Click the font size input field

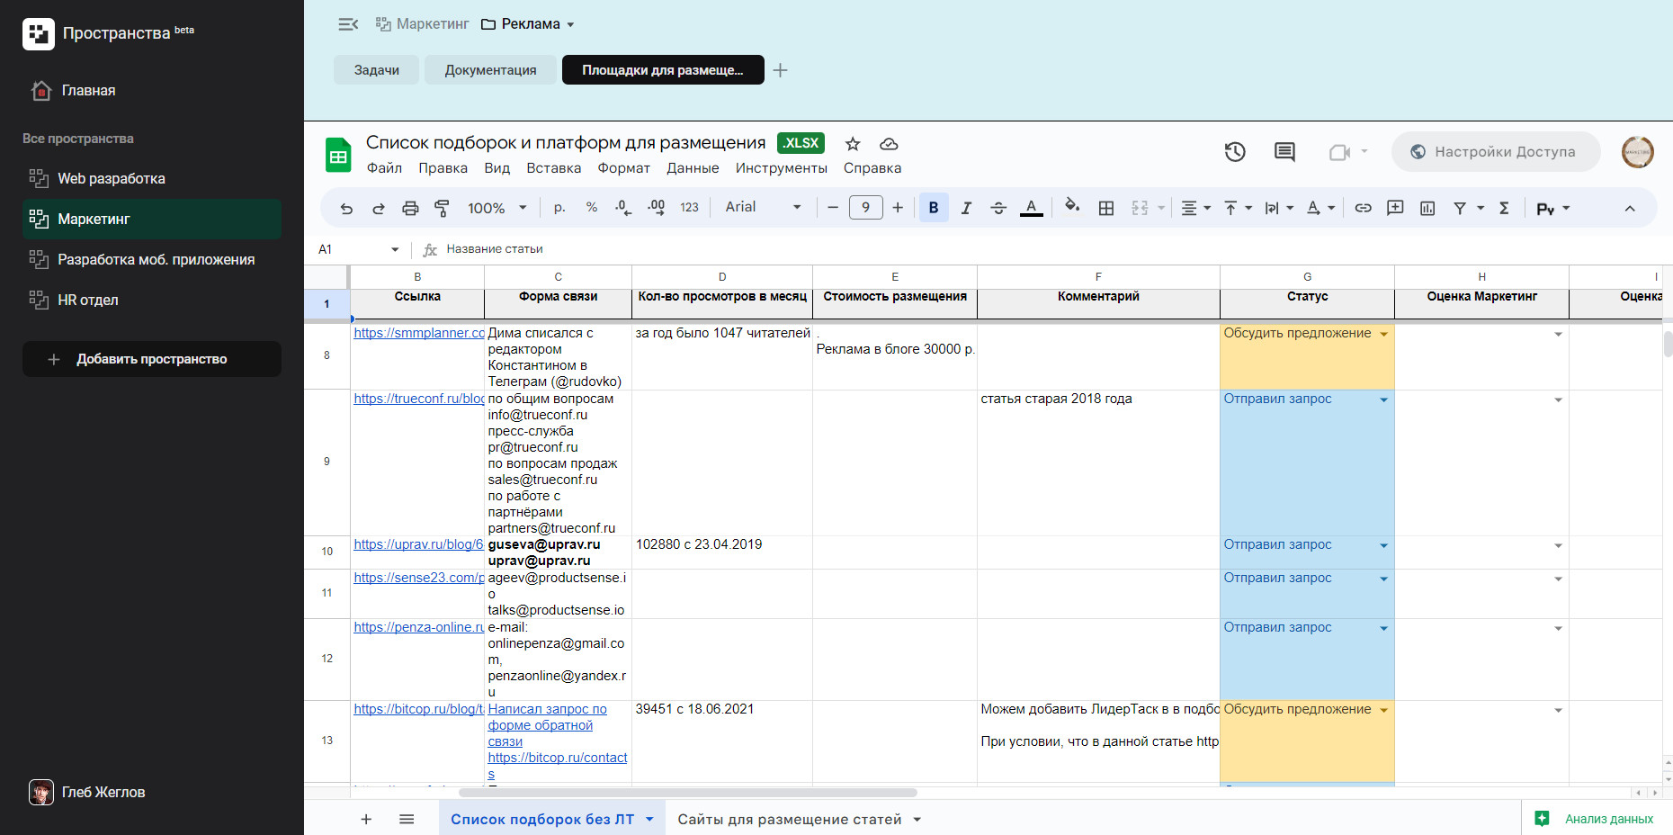point(865,208)
